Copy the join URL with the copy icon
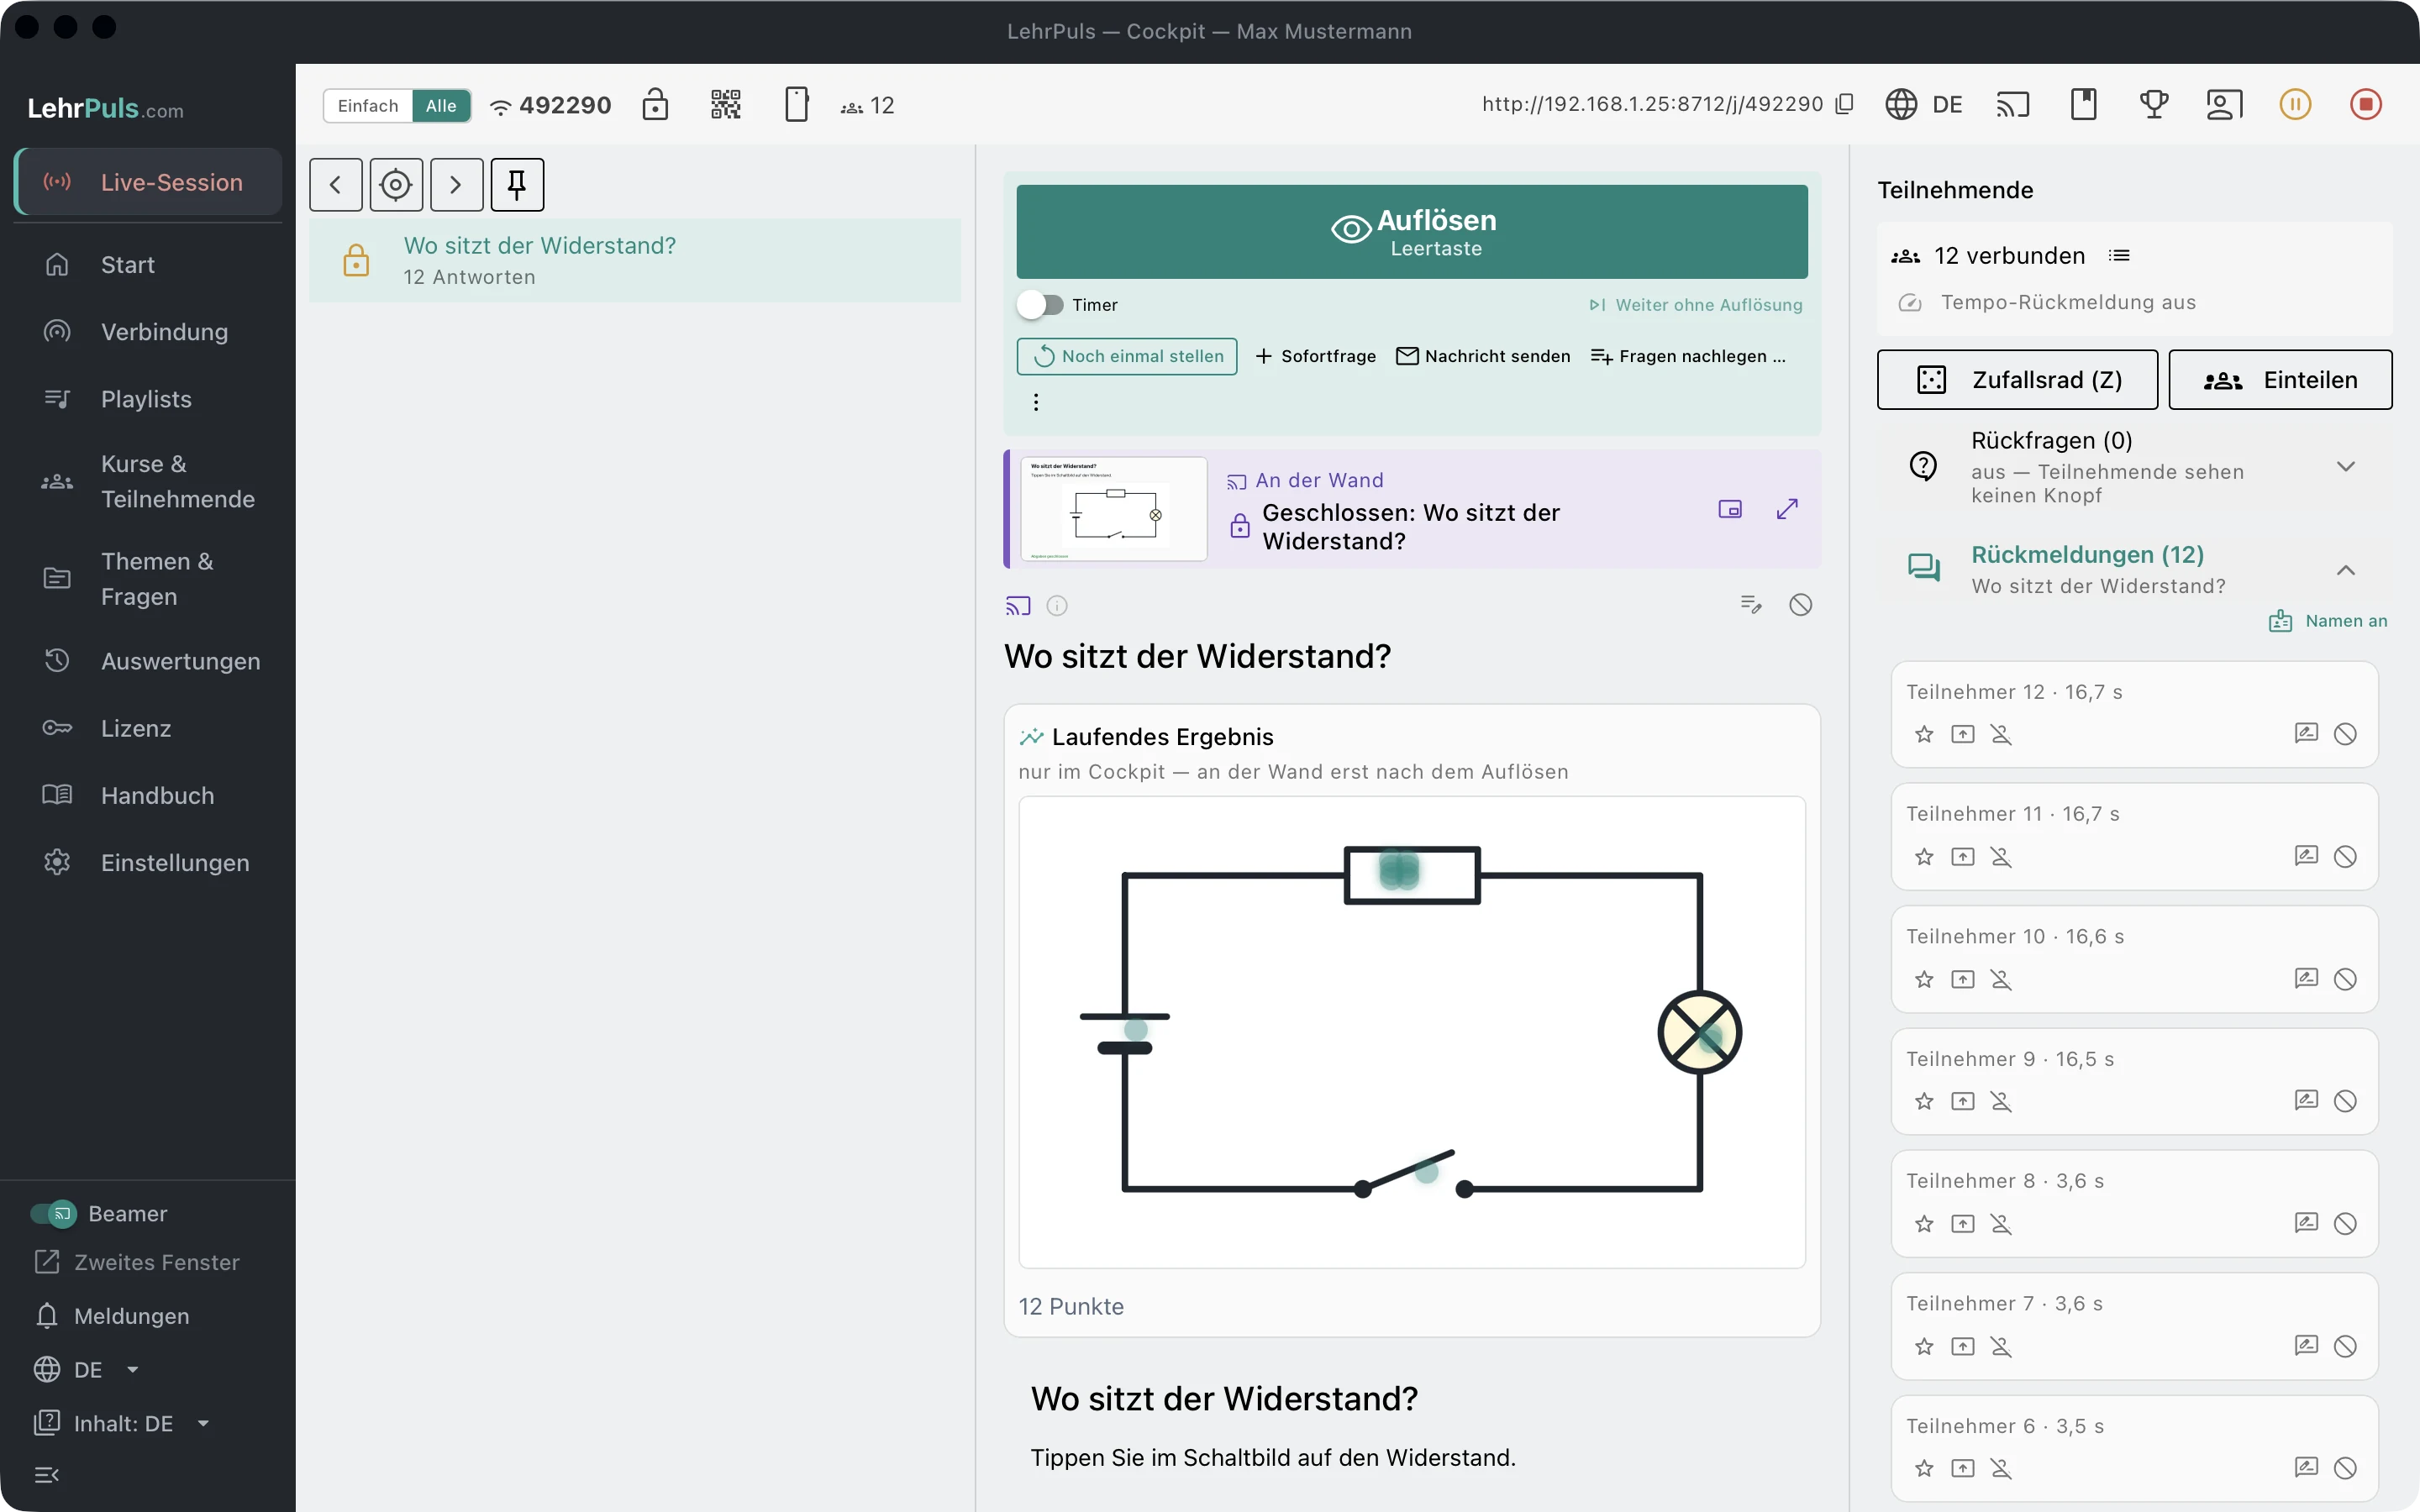Screen dimensions: 2420x1512 [x=1845, y=104]
